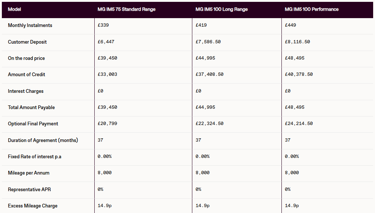Select the Excess Mileage Charge row label
This screenshot has height=213, width=375.
click(x=33, y=206)
